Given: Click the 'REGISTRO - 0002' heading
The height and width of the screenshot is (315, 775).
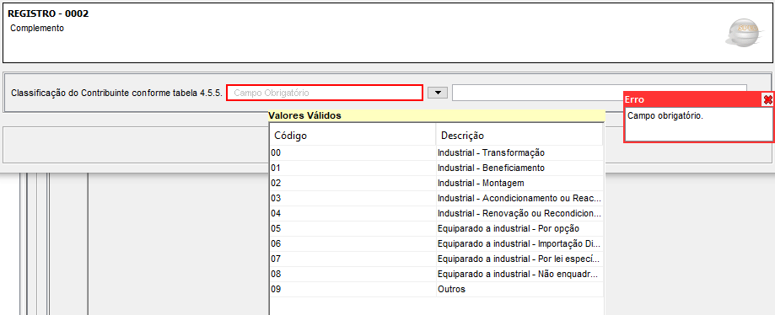Looking at the screenshot, I should click(48, 13).
